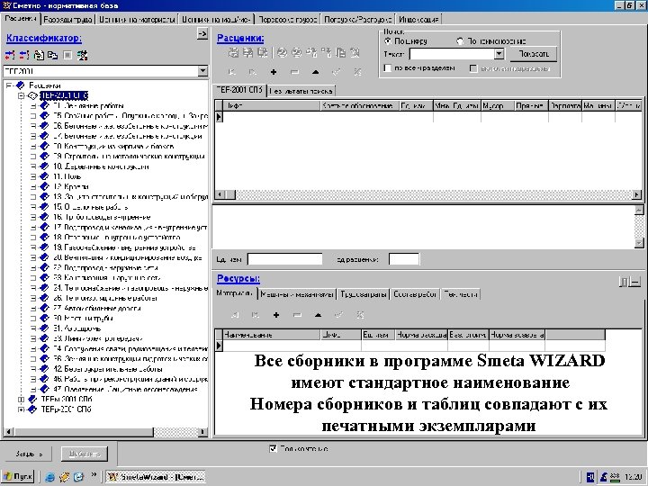Enable the 'по всем разделам' checkbox
648x486 pixels.
387,68
